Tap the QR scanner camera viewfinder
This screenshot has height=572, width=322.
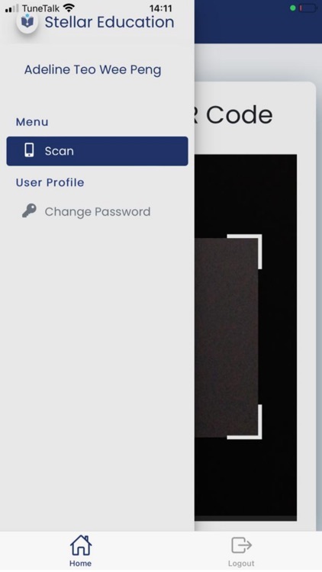click(246, 337)
